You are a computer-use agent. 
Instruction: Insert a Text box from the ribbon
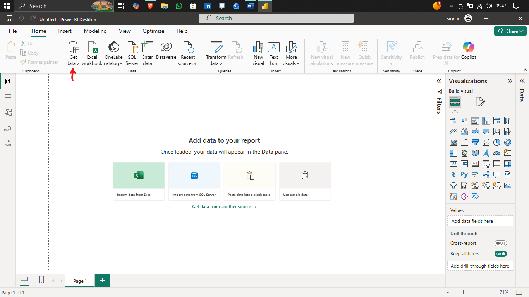pos(274,53)
